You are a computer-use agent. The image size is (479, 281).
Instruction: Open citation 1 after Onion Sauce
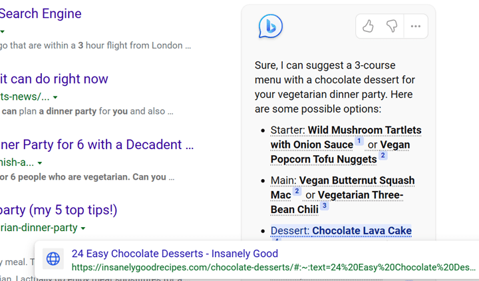click(359, 141)
